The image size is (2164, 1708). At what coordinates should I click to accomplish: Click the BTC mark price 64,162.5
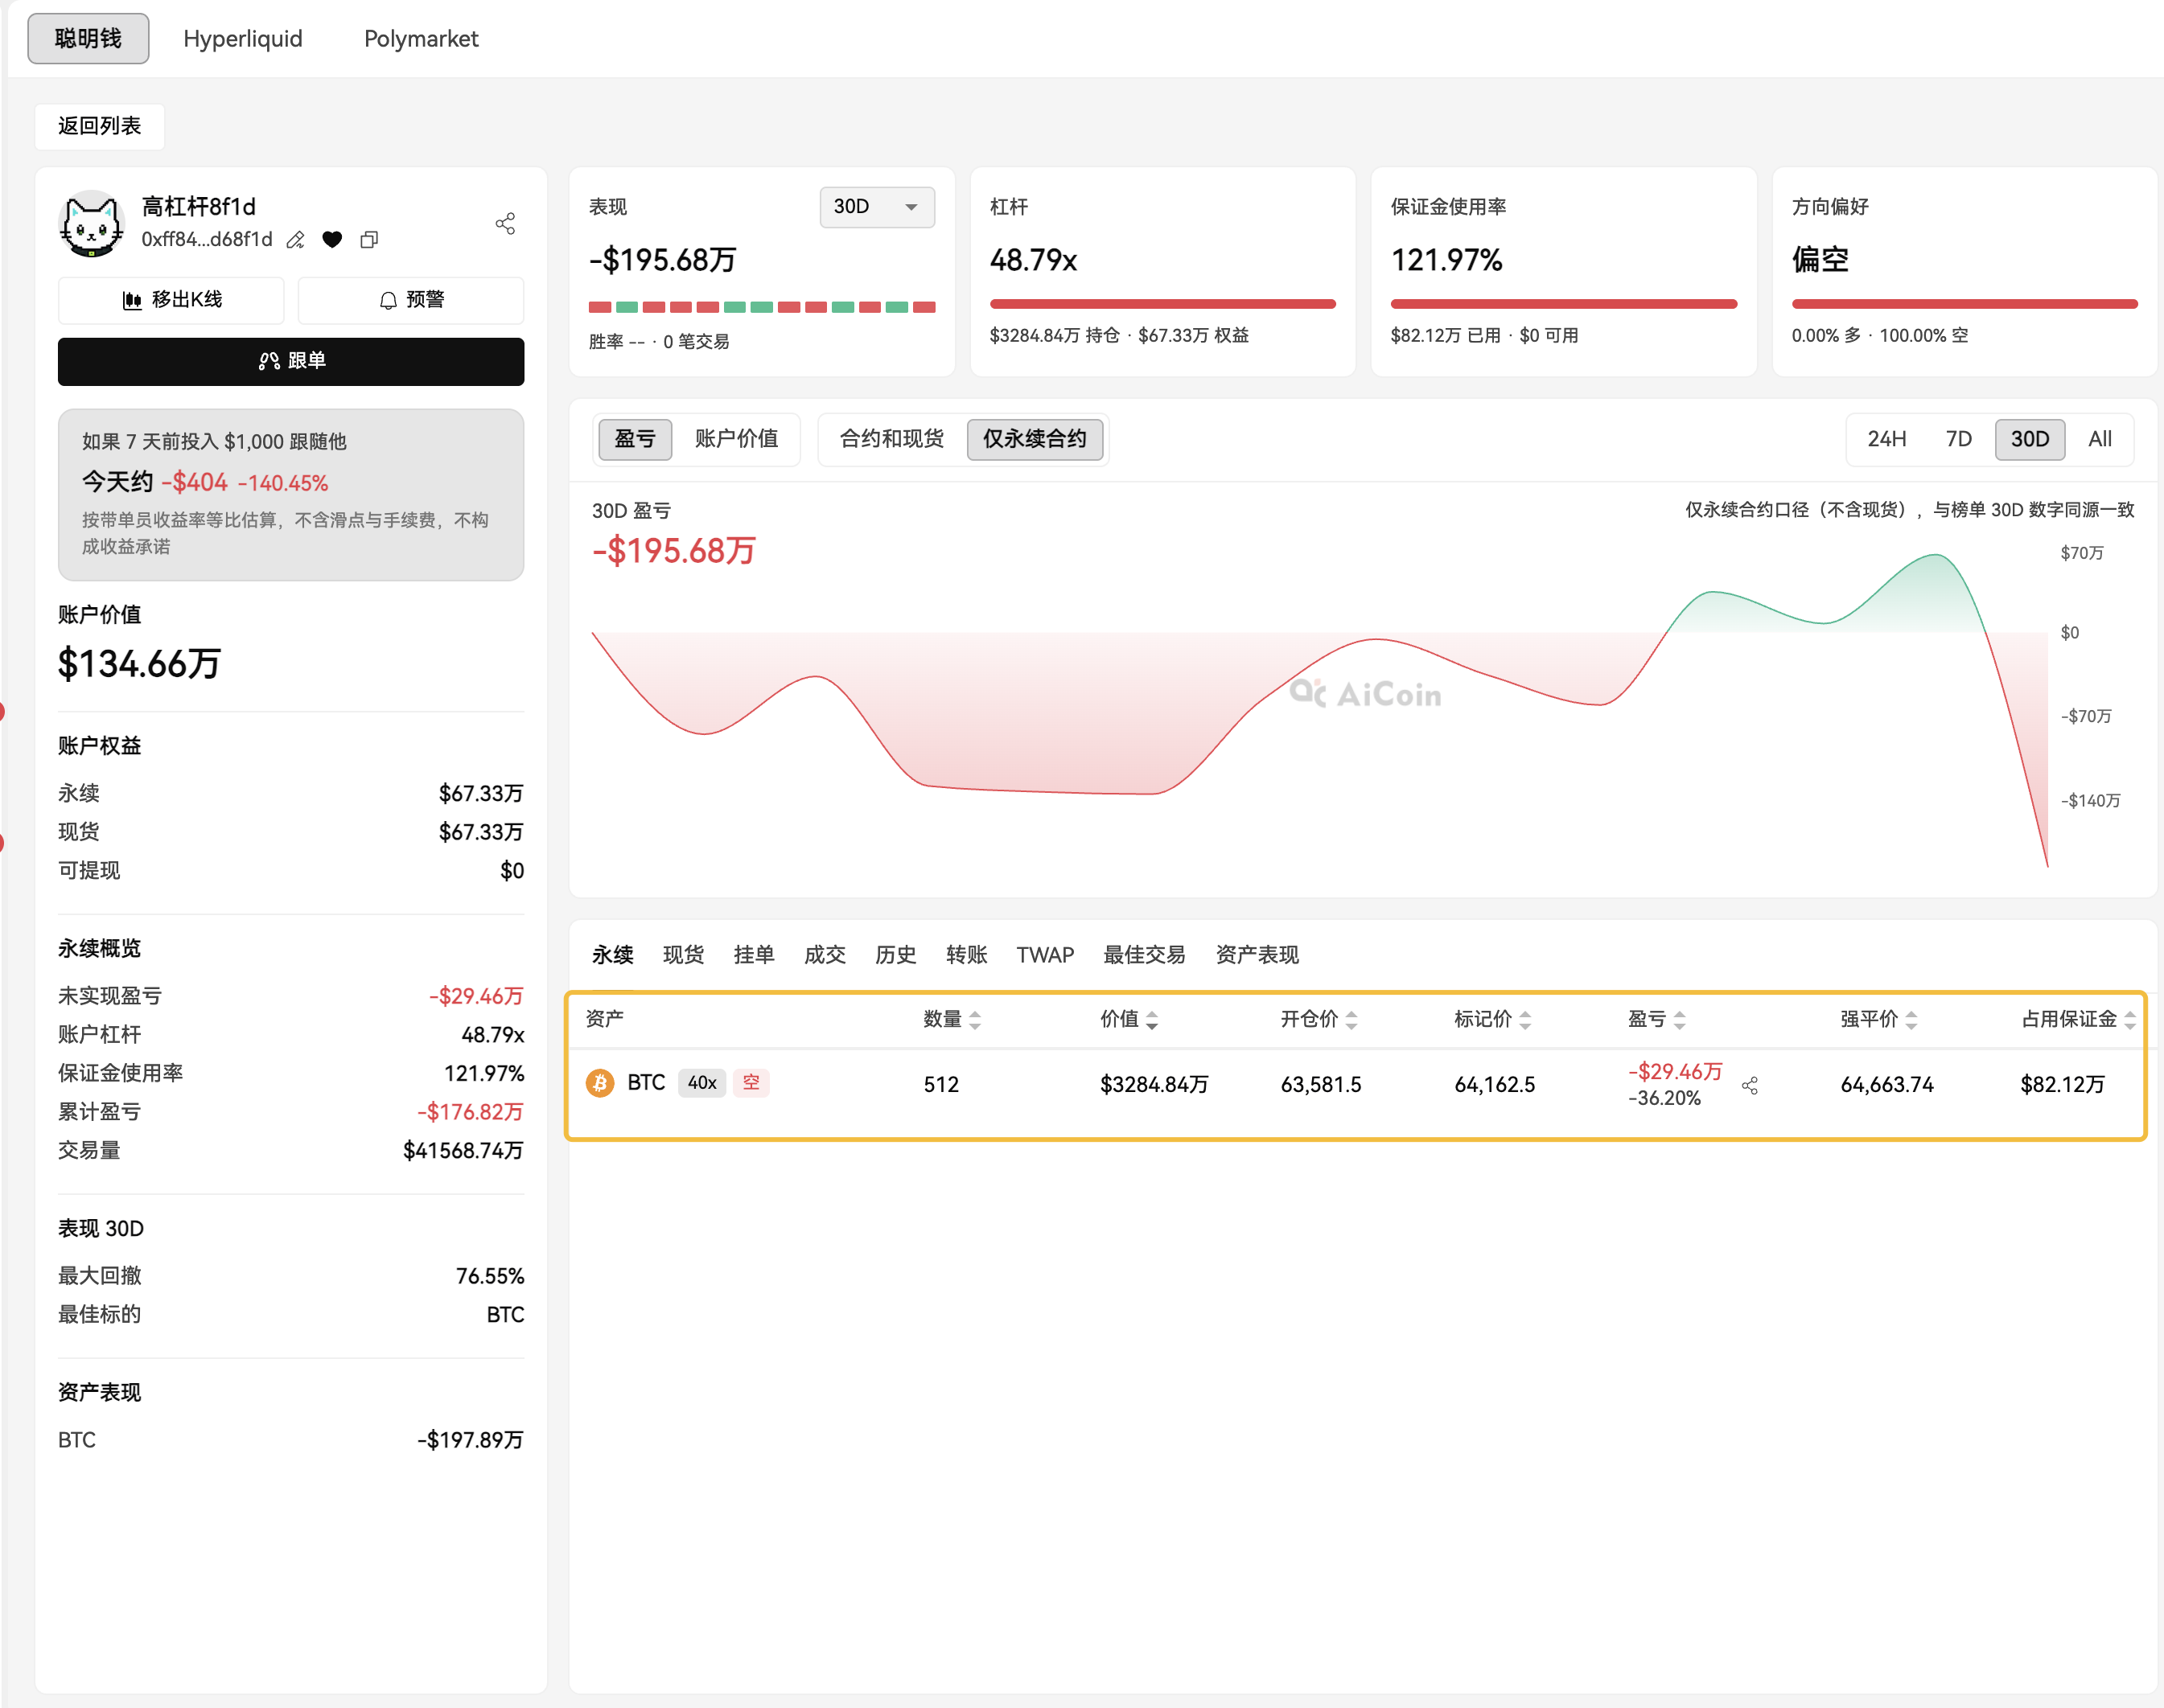(x=1495, y=1085)
